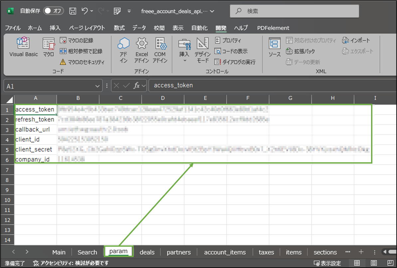The width and height of the screenshot is (397, 268).
Task: Click the XML Export button
Action: click(357, 51)
